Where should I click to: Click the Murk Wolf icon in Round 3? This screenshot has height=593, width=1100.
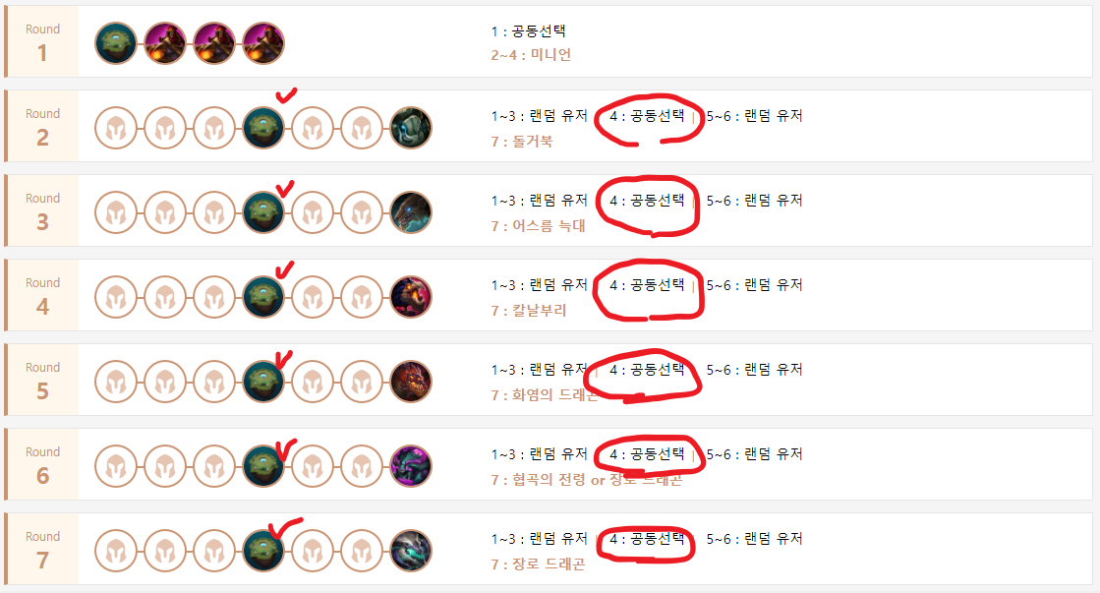pyautogui.click(x=410, y=212)
